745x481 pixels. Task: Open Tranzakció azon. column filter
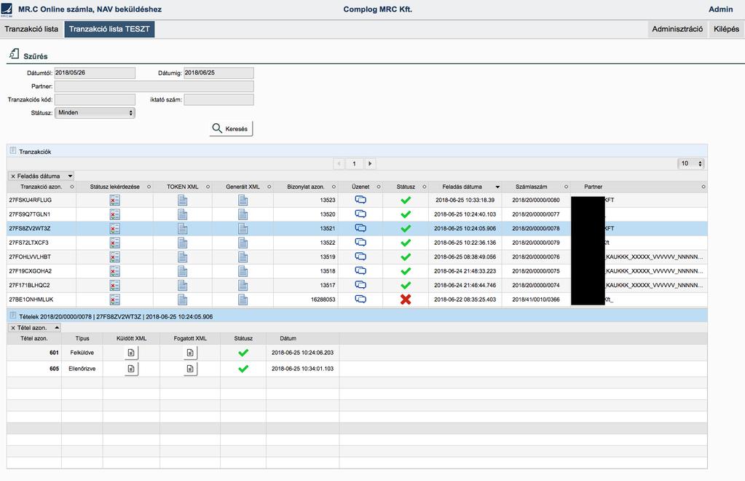coord(72,187)
